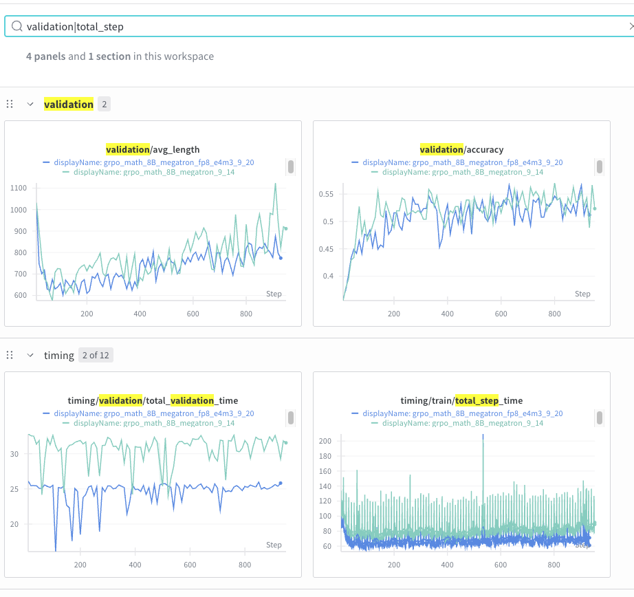Click the accuracy panel legend scrollbar

pos(600,166)
